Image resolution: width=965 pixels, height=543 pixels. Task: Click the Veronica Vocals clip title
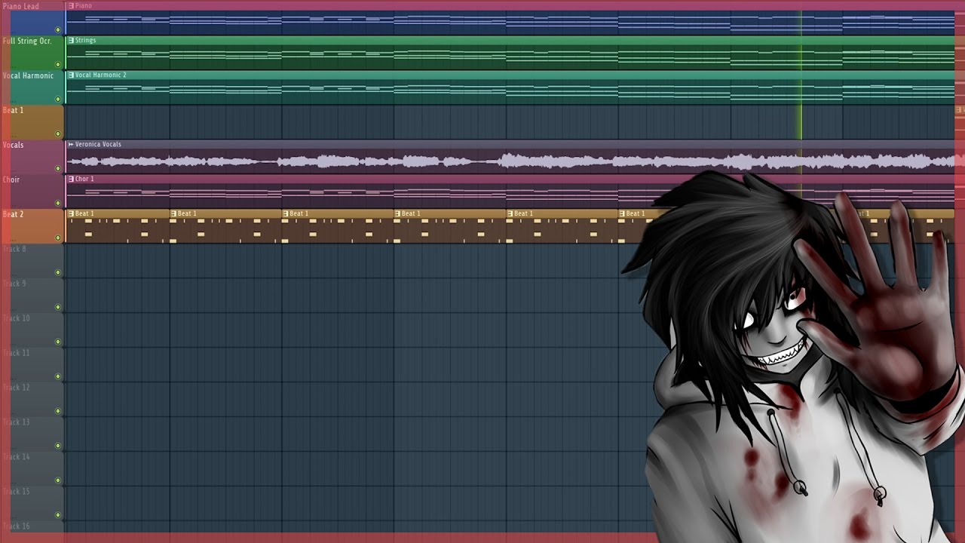click(98, 145)
